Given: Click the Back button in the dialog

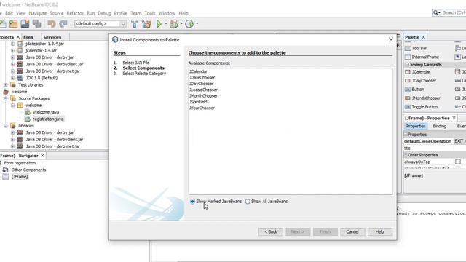Looking at the screenshot, I should point(271,231).
